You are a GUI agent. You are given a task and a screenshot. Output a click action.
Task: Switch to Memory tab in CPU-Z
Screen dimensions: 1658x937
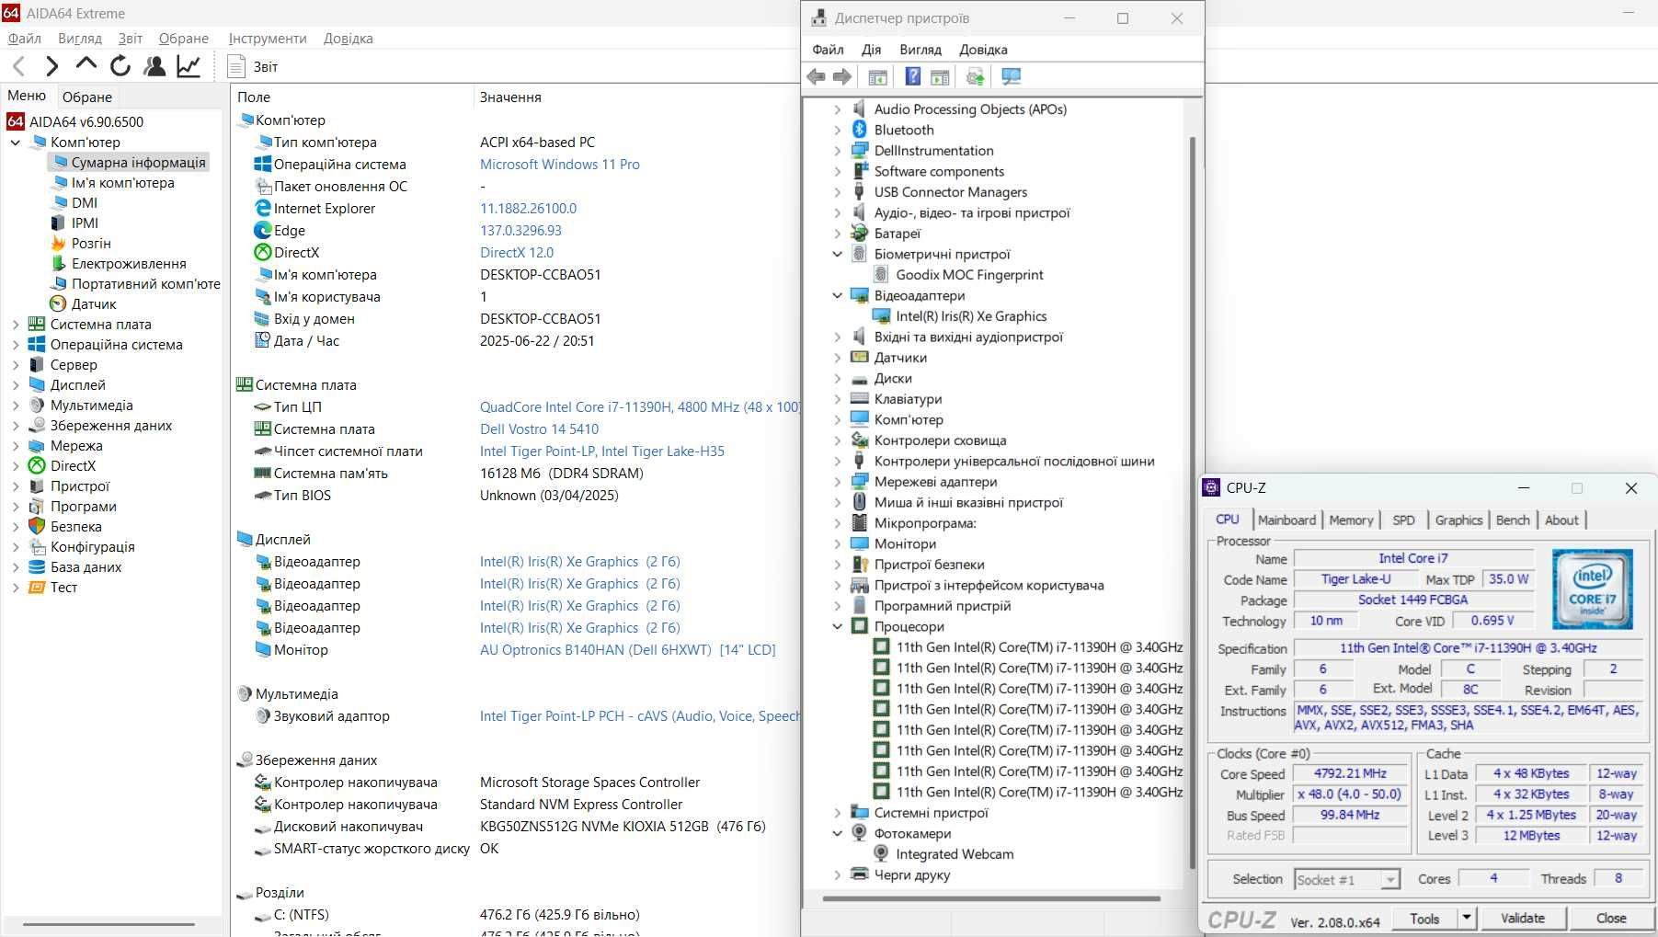1351,520
